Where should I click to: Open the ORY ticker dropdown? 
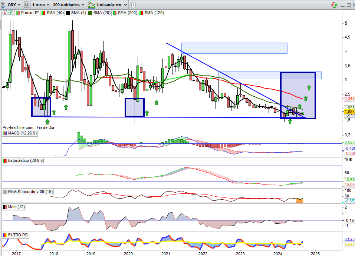(14, 5)
